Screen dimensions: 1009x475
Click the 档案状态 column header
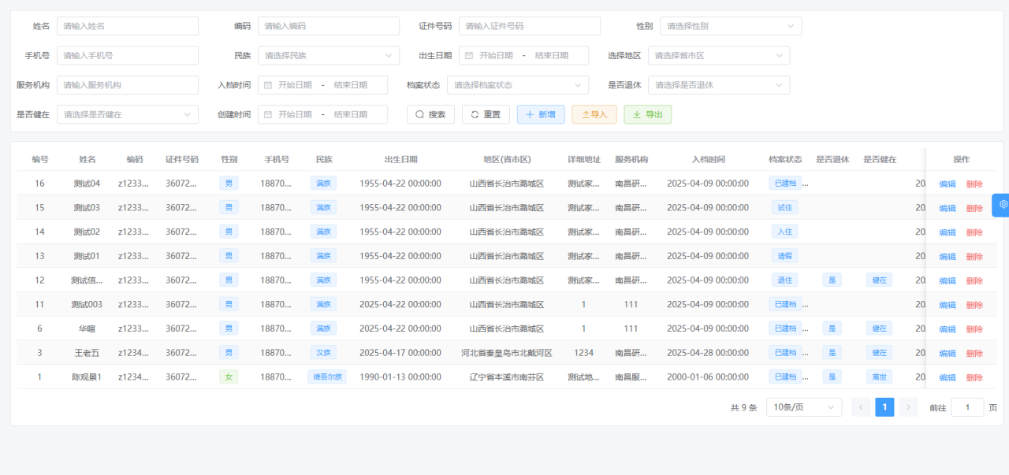pyautogui.click(x=785, y=159)
